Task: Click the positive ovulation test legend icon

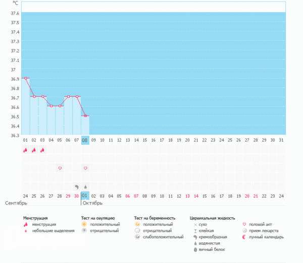Action: [84, 224]
